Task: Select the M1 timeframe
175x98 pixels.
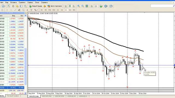Action: (x=42, y=10)
